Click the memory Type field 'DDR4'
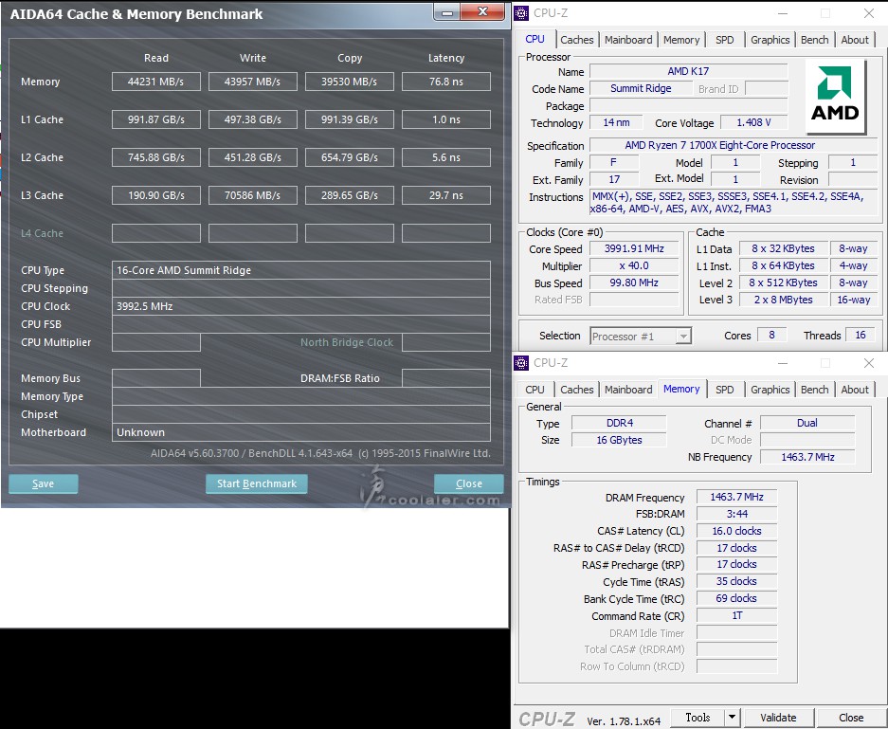Viewport: 888px width, 729px height. point(619,423)
